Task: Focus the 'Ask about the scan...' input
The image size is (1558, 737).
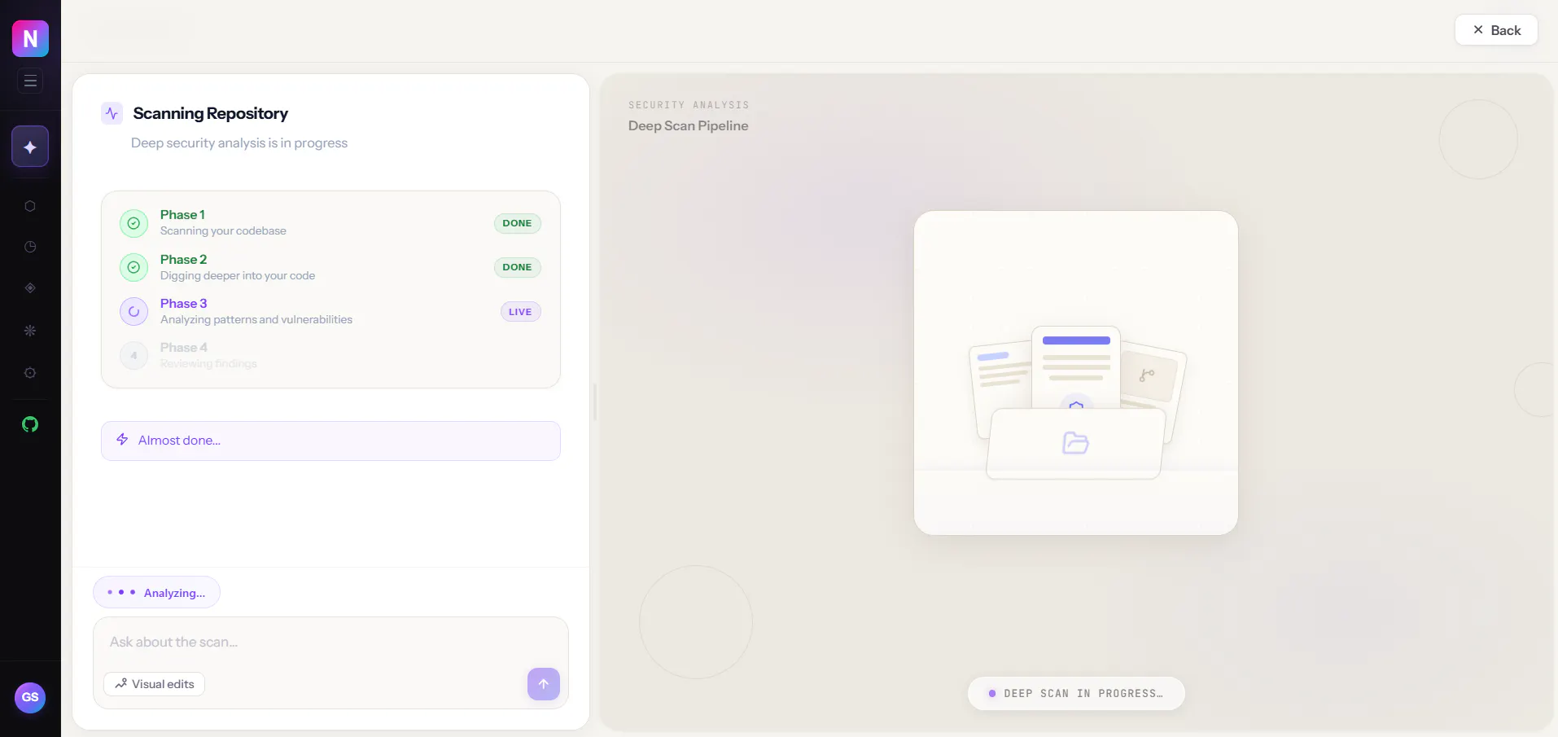Action: tap(330, 642)
